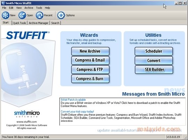
Task: Click the StuffIt title bar app icon
Action: (3, 3)
